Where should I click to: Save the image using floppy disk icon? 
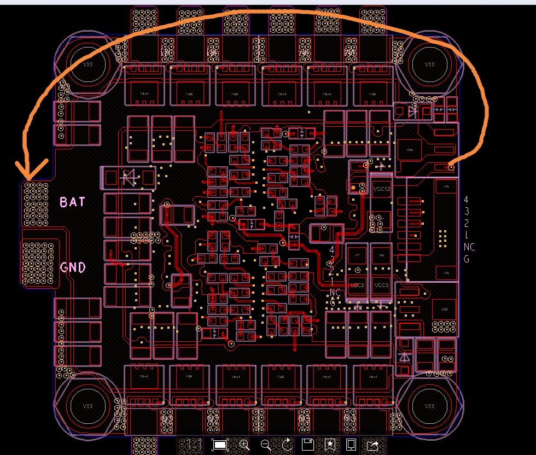307,445
